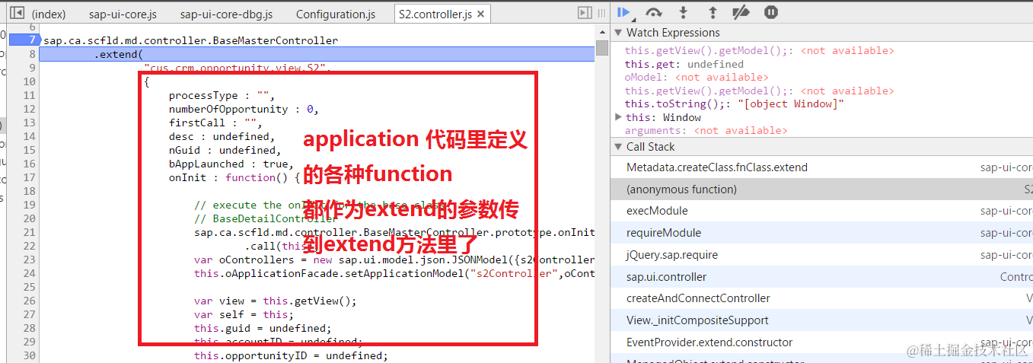The image size is (1033, 363).
Task: Click the highlighted '.extend(' code line
Action: [x=316, y=54]
